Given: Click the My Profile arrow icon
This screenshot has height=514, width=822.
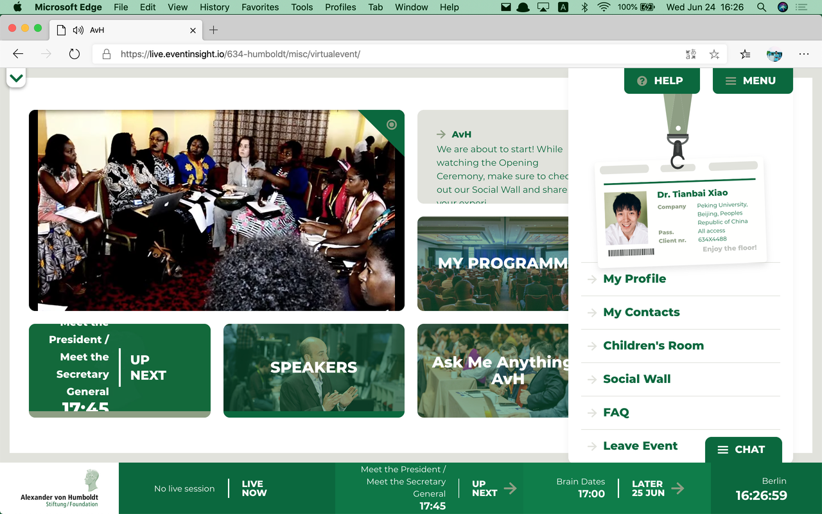Looking at the screenshot, I should point(592,279).
